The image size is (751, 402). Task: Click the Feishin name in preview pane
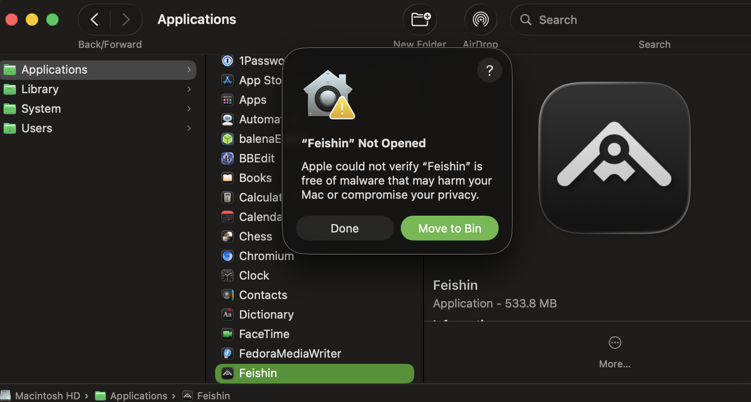coord(455,285)
